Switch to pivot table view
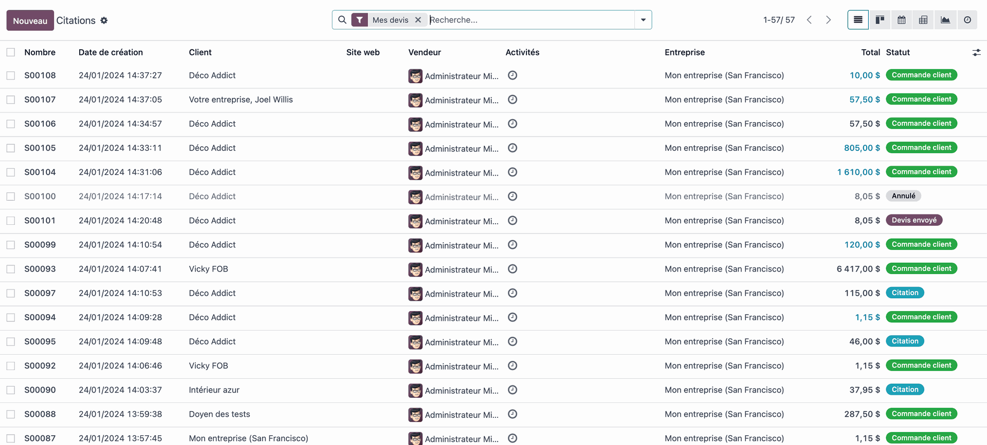This screenshot has height=445, width=987. [x=923, y=20]
